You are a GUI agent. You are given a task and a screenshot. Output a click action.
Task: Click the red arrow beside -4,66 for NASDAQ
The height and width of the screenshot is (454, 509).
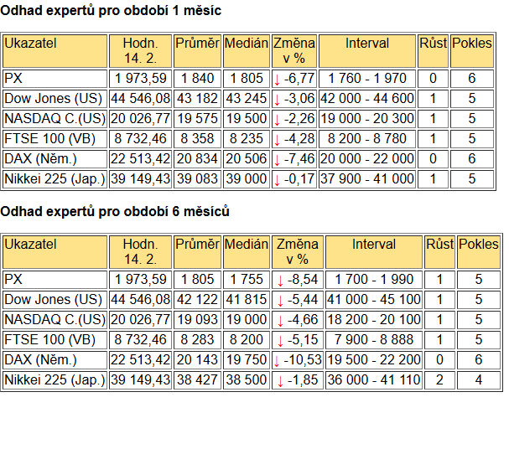280,321
